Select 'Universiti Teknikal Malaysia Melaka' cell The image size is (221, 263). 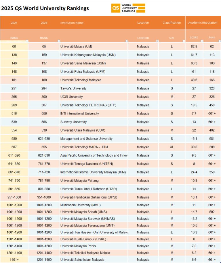click(x=94, y=253)
